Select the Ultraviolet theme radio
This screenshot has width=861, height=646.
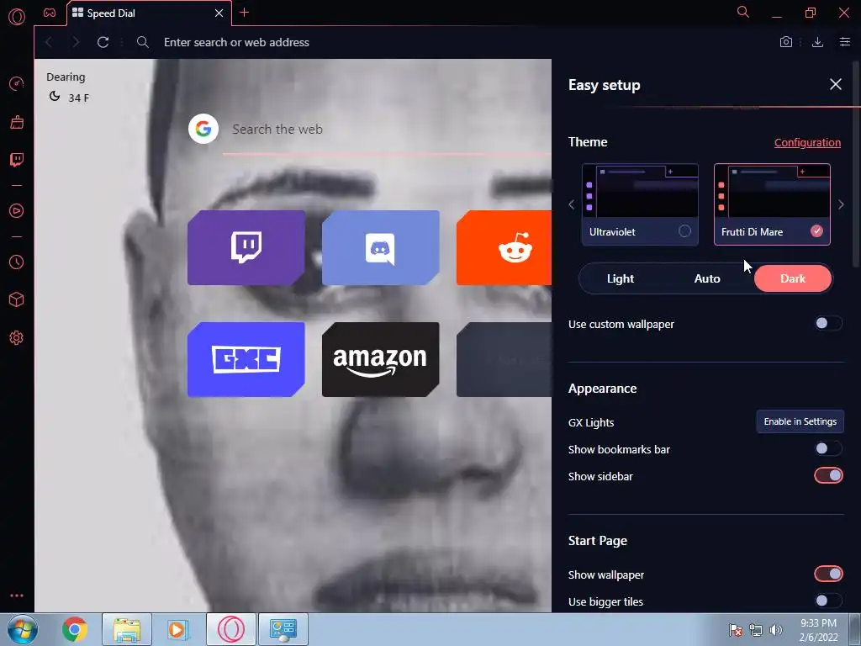(x=684, y=231)
